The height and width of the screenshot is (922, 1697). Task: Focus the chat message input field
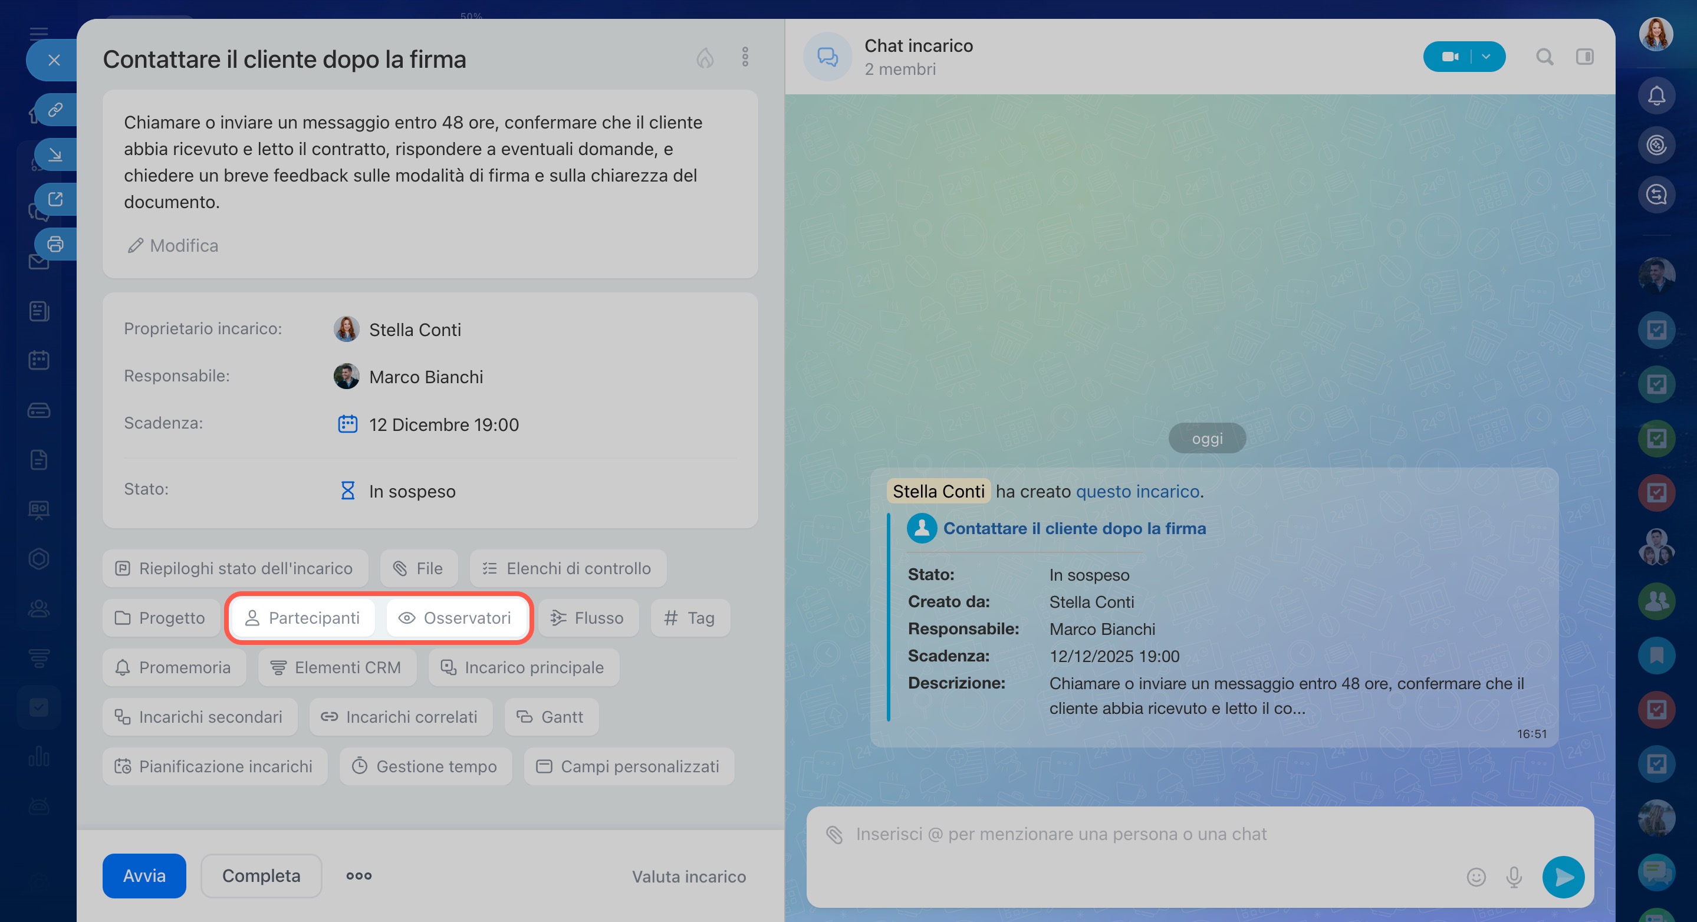pyautogui.click(x=1120, y=834)
